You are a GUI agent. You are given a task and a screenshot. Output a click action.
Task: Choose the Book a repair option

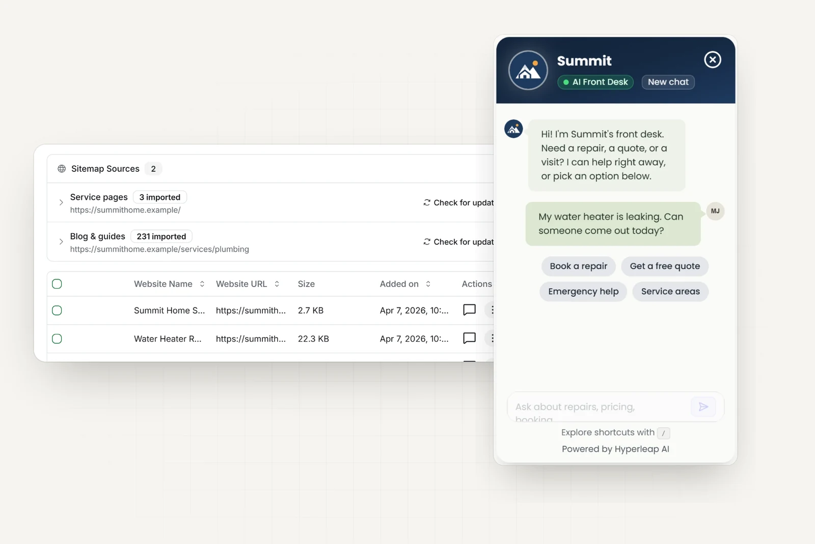(578, 266)
